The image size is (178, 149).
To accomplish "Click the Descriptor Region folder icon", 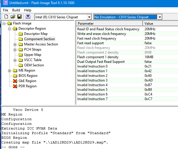I will click(15, 29).
